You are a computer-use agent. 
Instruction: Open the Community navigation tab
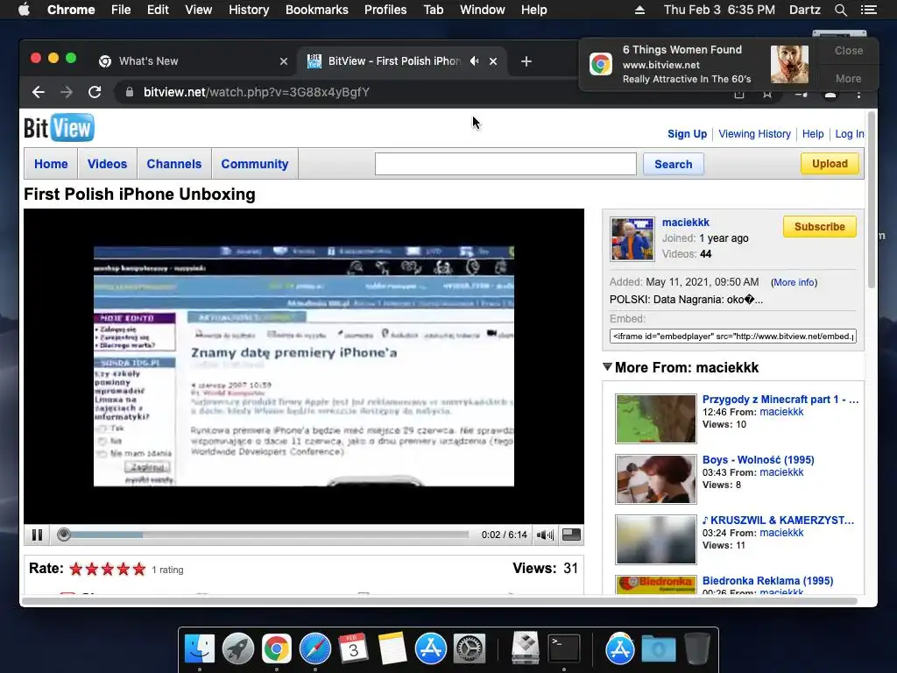point(255,164)
